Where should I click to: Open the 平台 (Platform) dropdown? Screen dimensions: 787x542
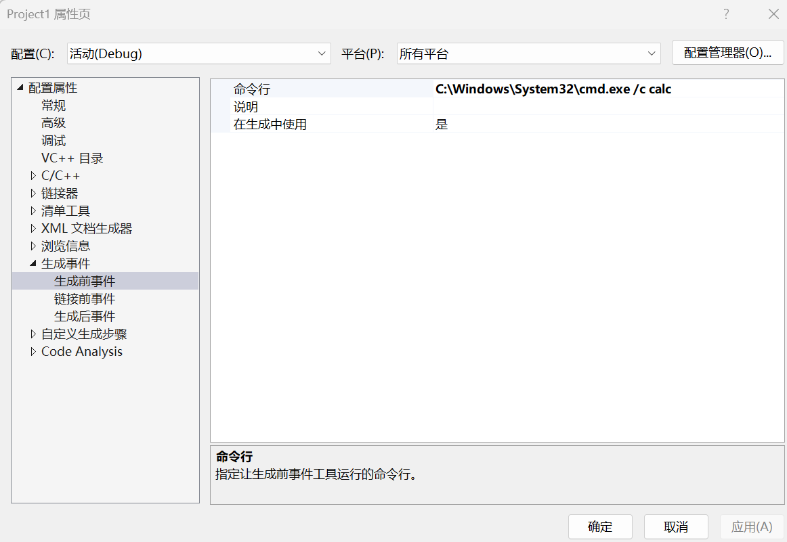coord(528,54)
